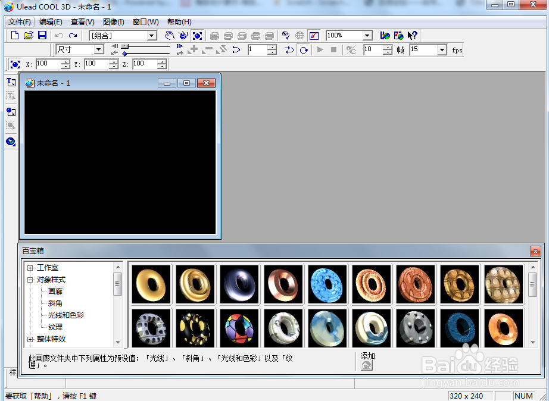Click the Y value input field
Screen dimensions: 549x401
click(96, 64)
